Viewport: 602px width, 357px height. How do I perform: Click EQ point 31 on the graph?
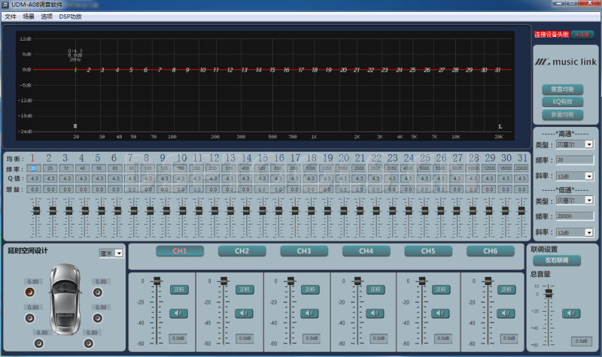pyautogui.click(x=497, y=70)
